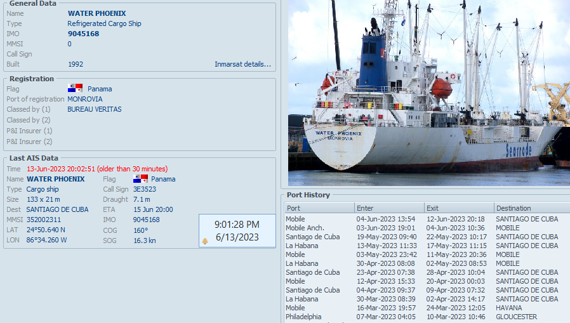Click the destination SANTIAGO DE CUBA in AIS data
The image size is (570, 323).
click(57, 209)
